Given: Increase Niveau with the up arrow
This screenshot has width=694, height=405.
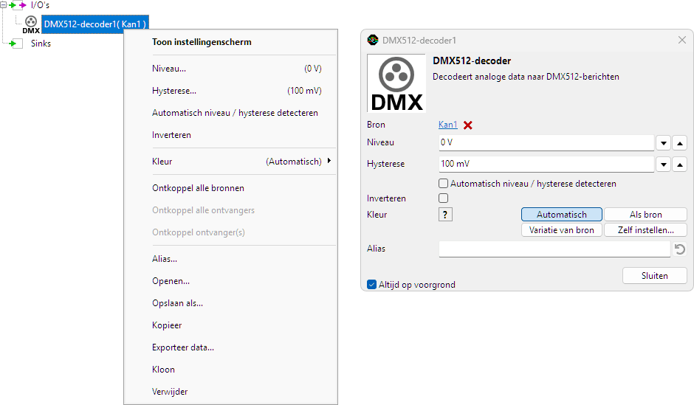Looking at the screenshot, I should (680, 143).
